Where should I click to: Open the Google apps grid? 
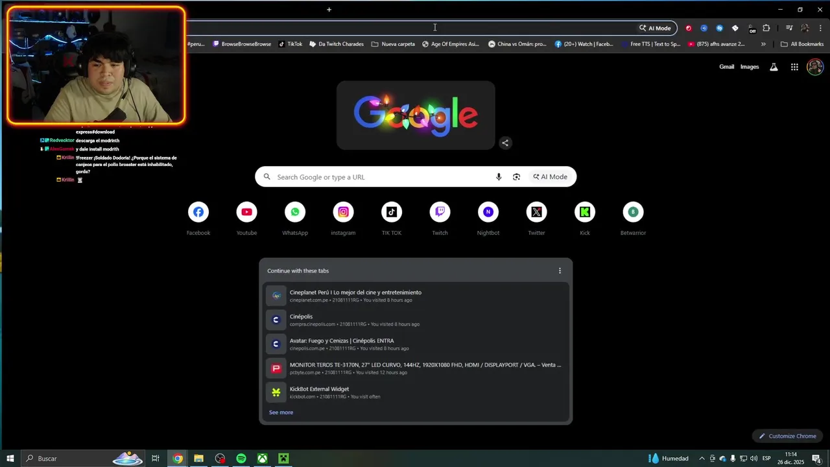pyautogui.click(x=794, y=67)
